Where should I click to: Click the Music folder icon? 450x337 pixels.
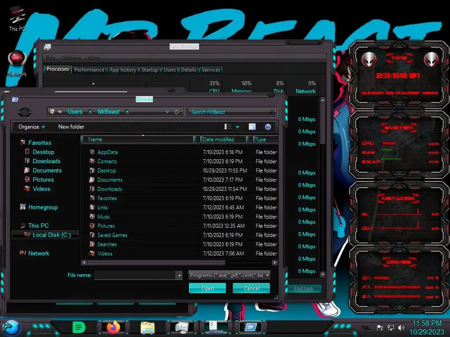[92, 216]
